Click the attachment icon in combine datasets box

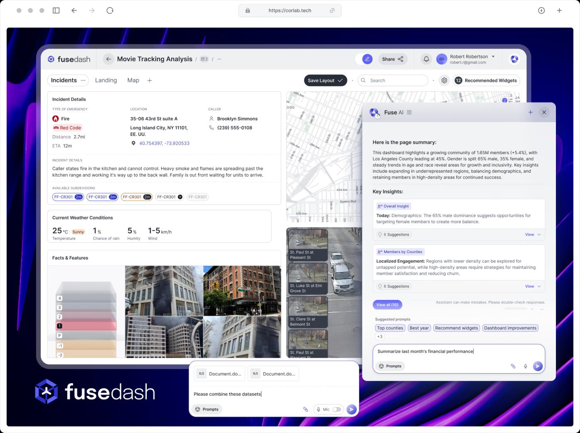[x=305, y=409]
